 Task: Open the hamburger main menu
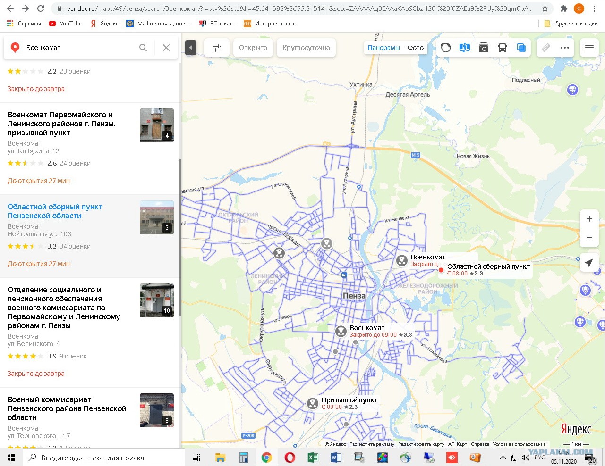589,48
